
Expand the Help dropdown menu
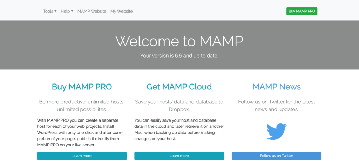[x=67, y=11]
